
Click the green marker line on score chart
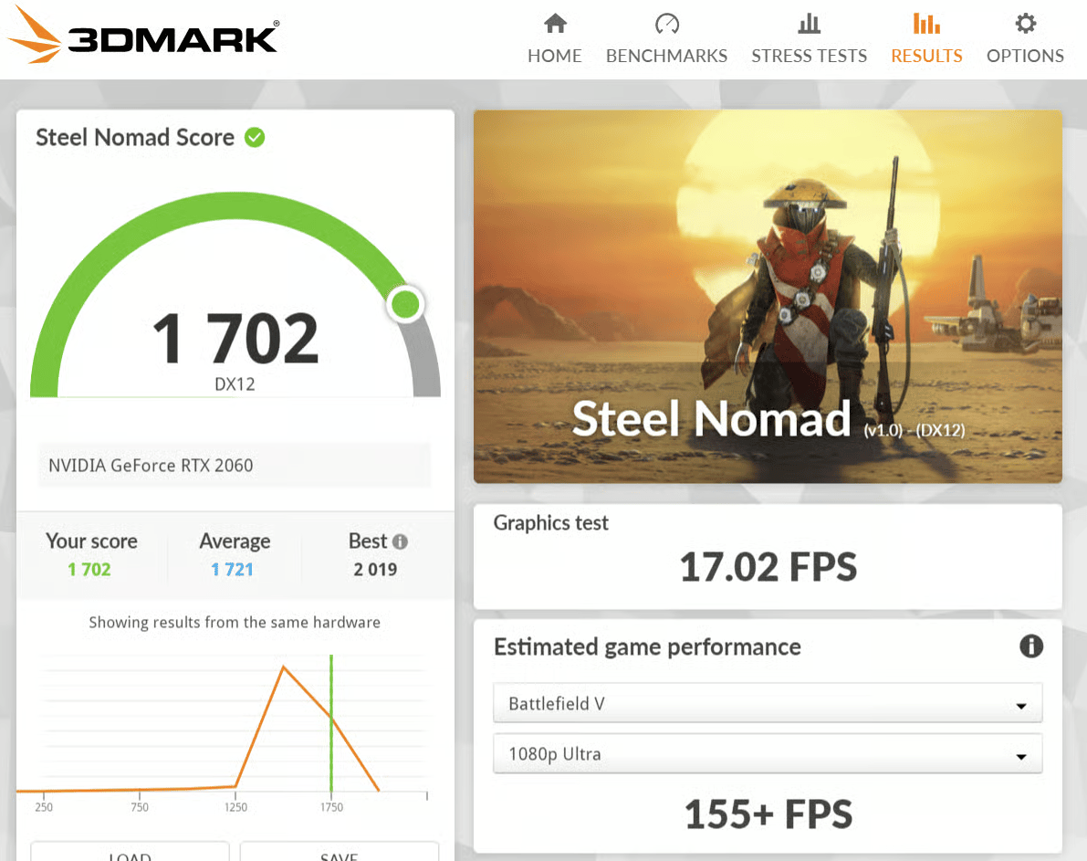tap(331, 723)
